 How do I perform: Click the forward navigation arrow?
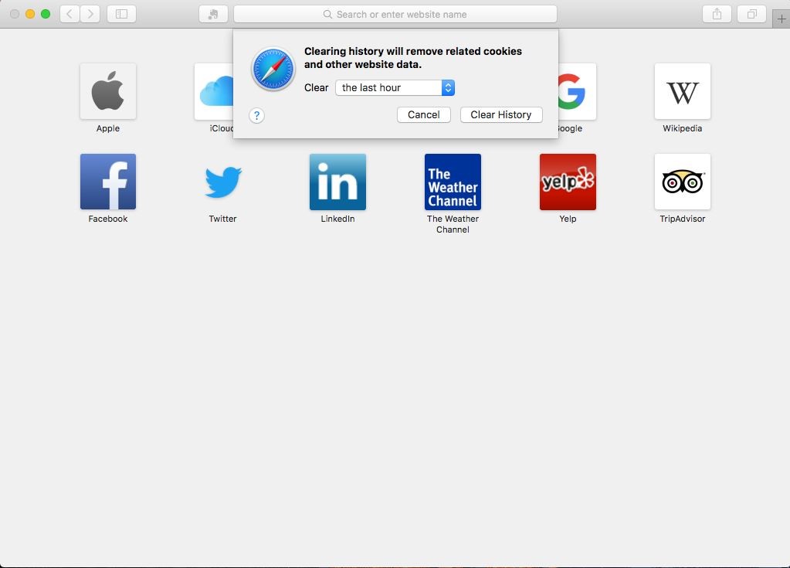pyautogui.click(x=90, y=14)
